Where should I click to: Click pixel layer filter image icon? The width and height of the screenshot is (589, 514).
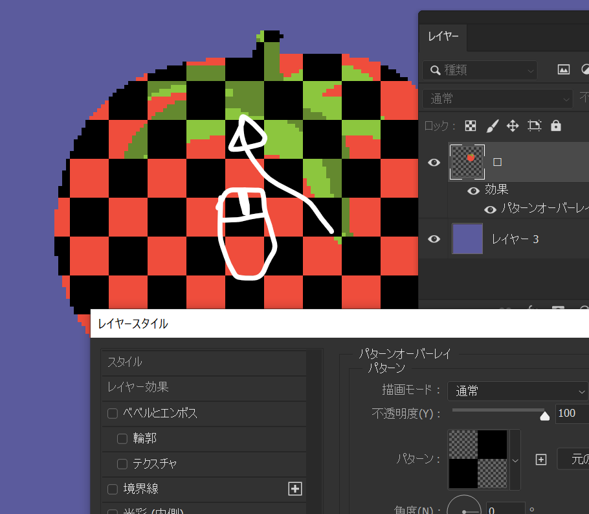(563, 69)
